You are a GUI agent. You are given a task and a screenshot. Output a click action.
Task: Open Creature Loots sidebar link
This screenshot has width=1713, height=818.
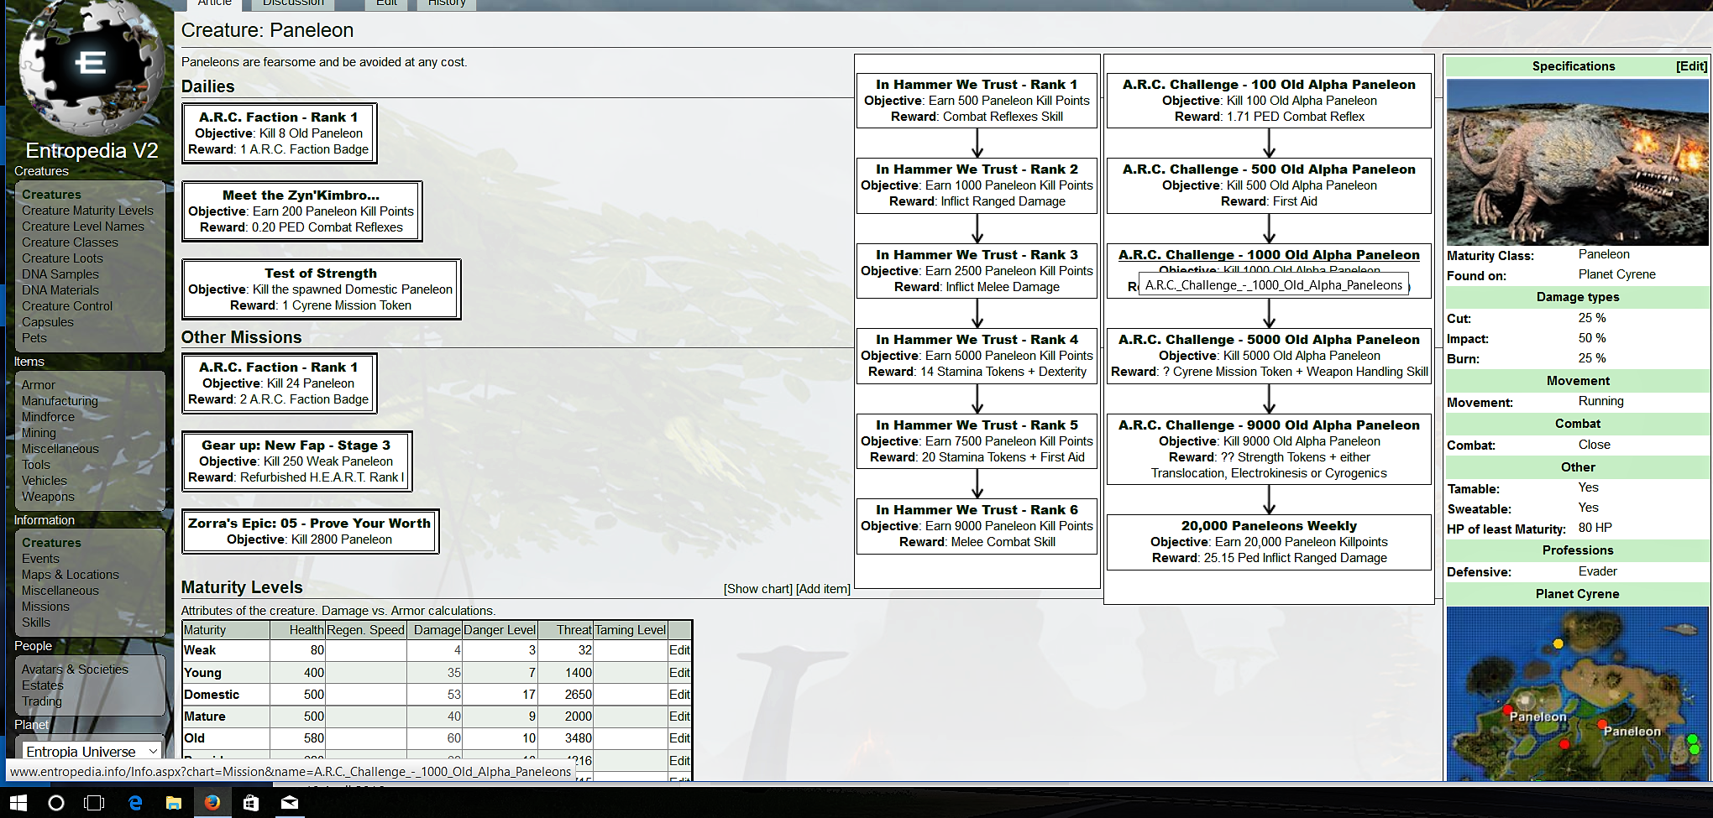pos(62,258)
